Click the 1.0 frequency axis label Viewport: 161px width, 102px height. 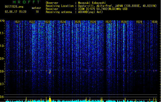[x=2, y=46]
